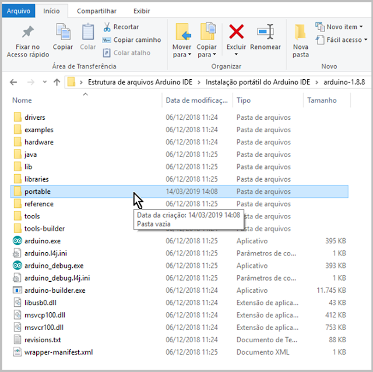Open the Mover para dropdown

click(x=182, y=40)
